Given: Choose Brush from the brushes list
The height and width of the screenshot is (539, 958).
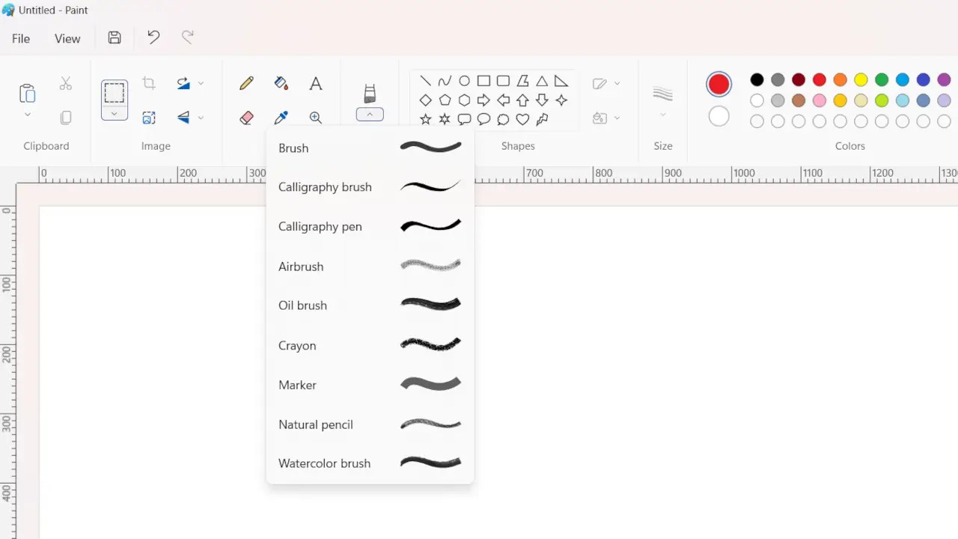Looking at the screenshot, I should [x=370, y=147].
